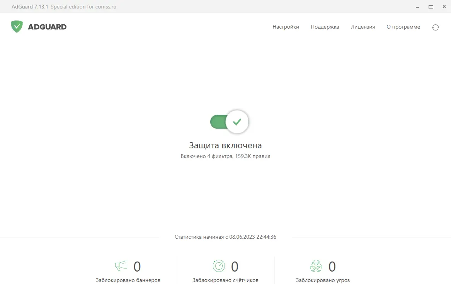Image resolution: width=451 pixels, height=304 pixels.
Task: Click the green checkmark on protection toggle
Action: click(236, 121)
